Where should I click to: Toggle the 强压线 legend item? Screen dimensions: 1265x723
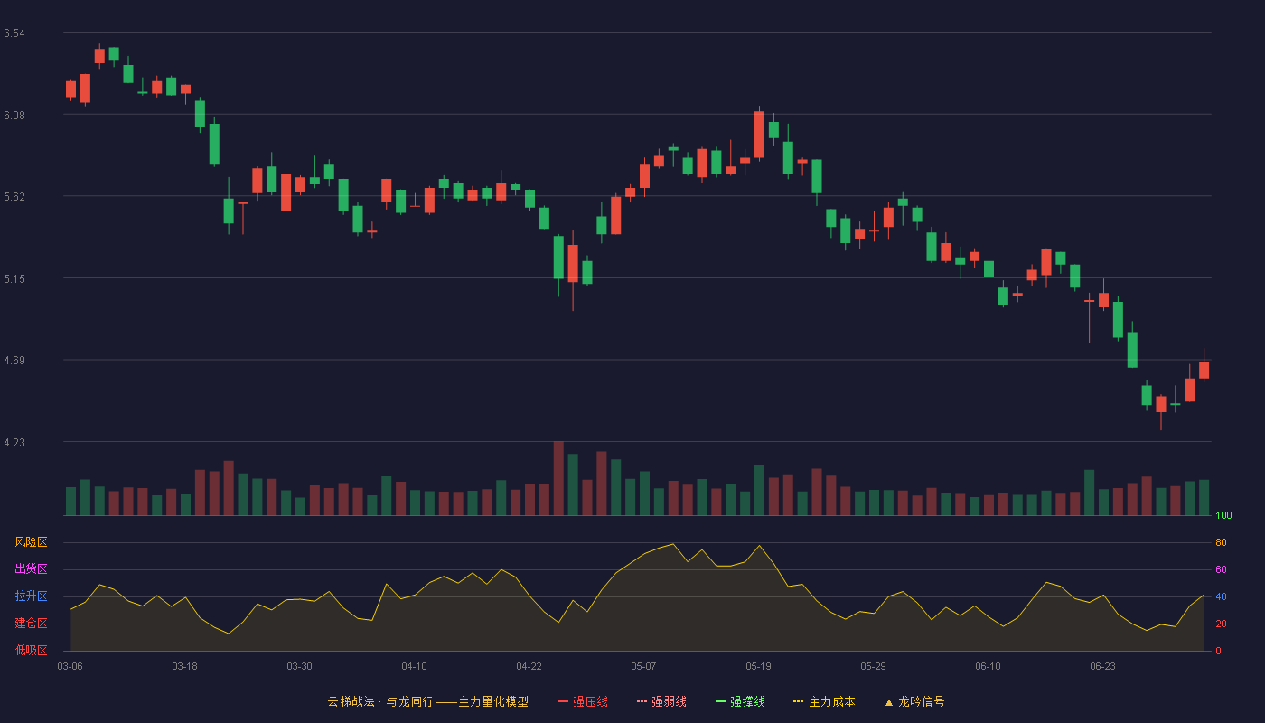(x=583, y=701)
